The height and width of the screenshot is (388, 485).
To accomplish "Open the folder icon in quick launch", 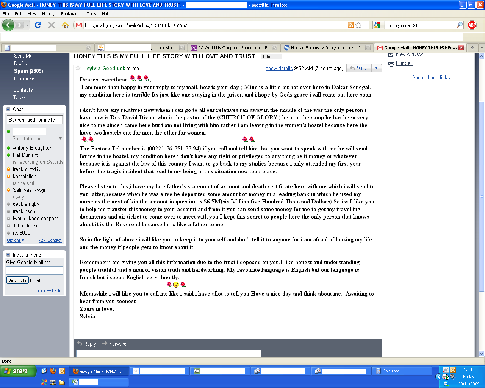I will tap(61, 382).
